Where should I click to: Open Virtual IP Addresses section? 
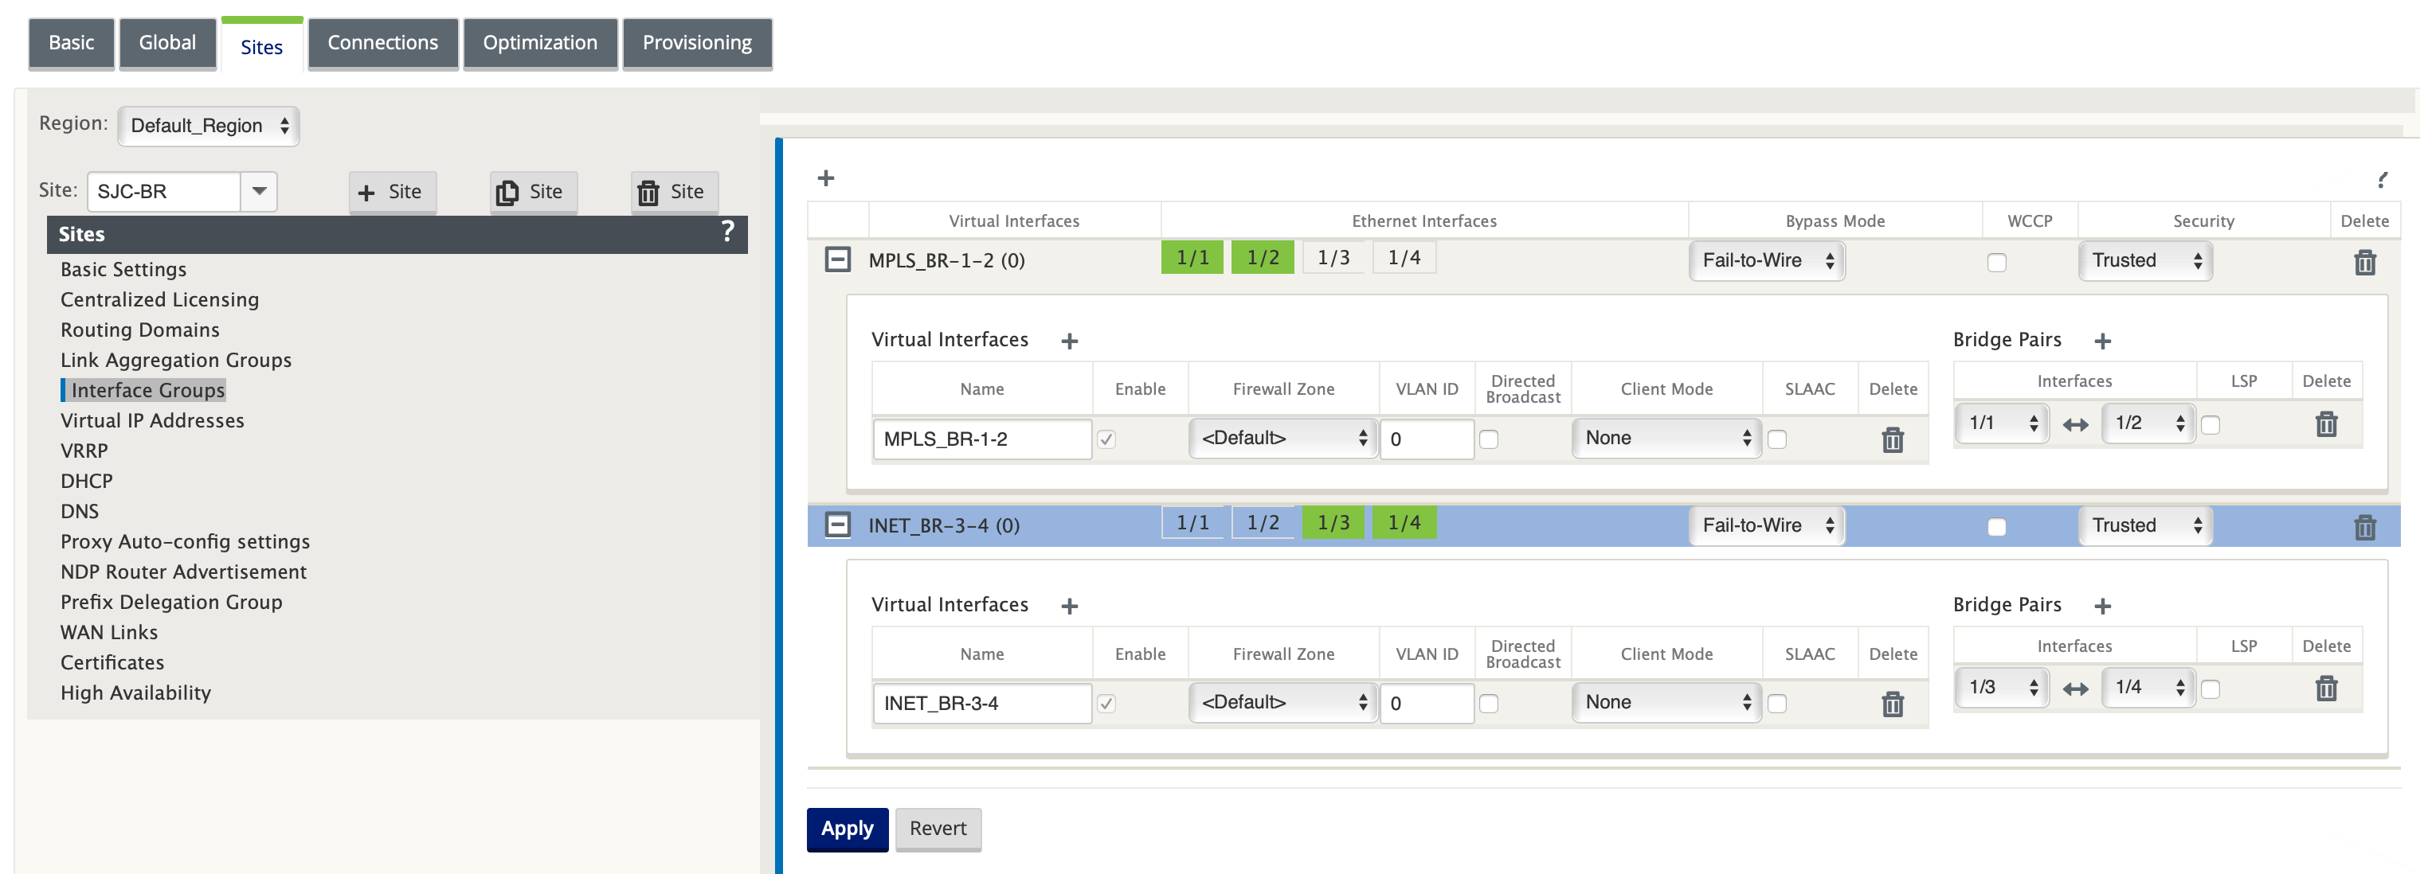click(152, 420)
